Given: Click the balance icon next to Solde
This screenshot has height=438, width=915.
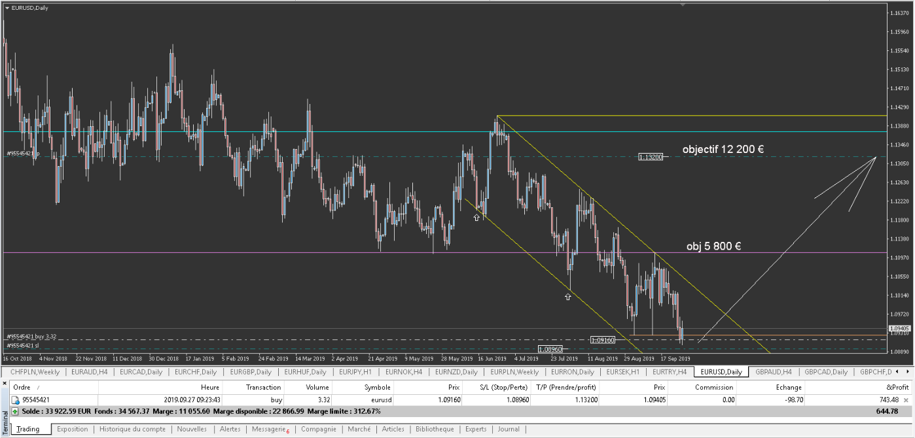Looking at the screenshot, I should tap(15, 411).
